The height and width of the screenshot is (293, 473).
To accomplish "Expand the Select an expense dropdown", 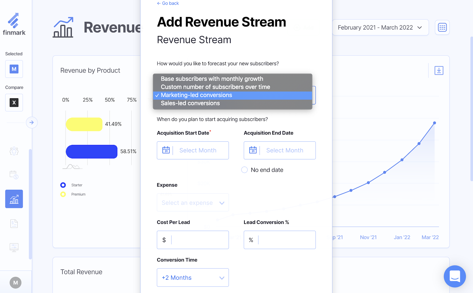I will [193, 203].
